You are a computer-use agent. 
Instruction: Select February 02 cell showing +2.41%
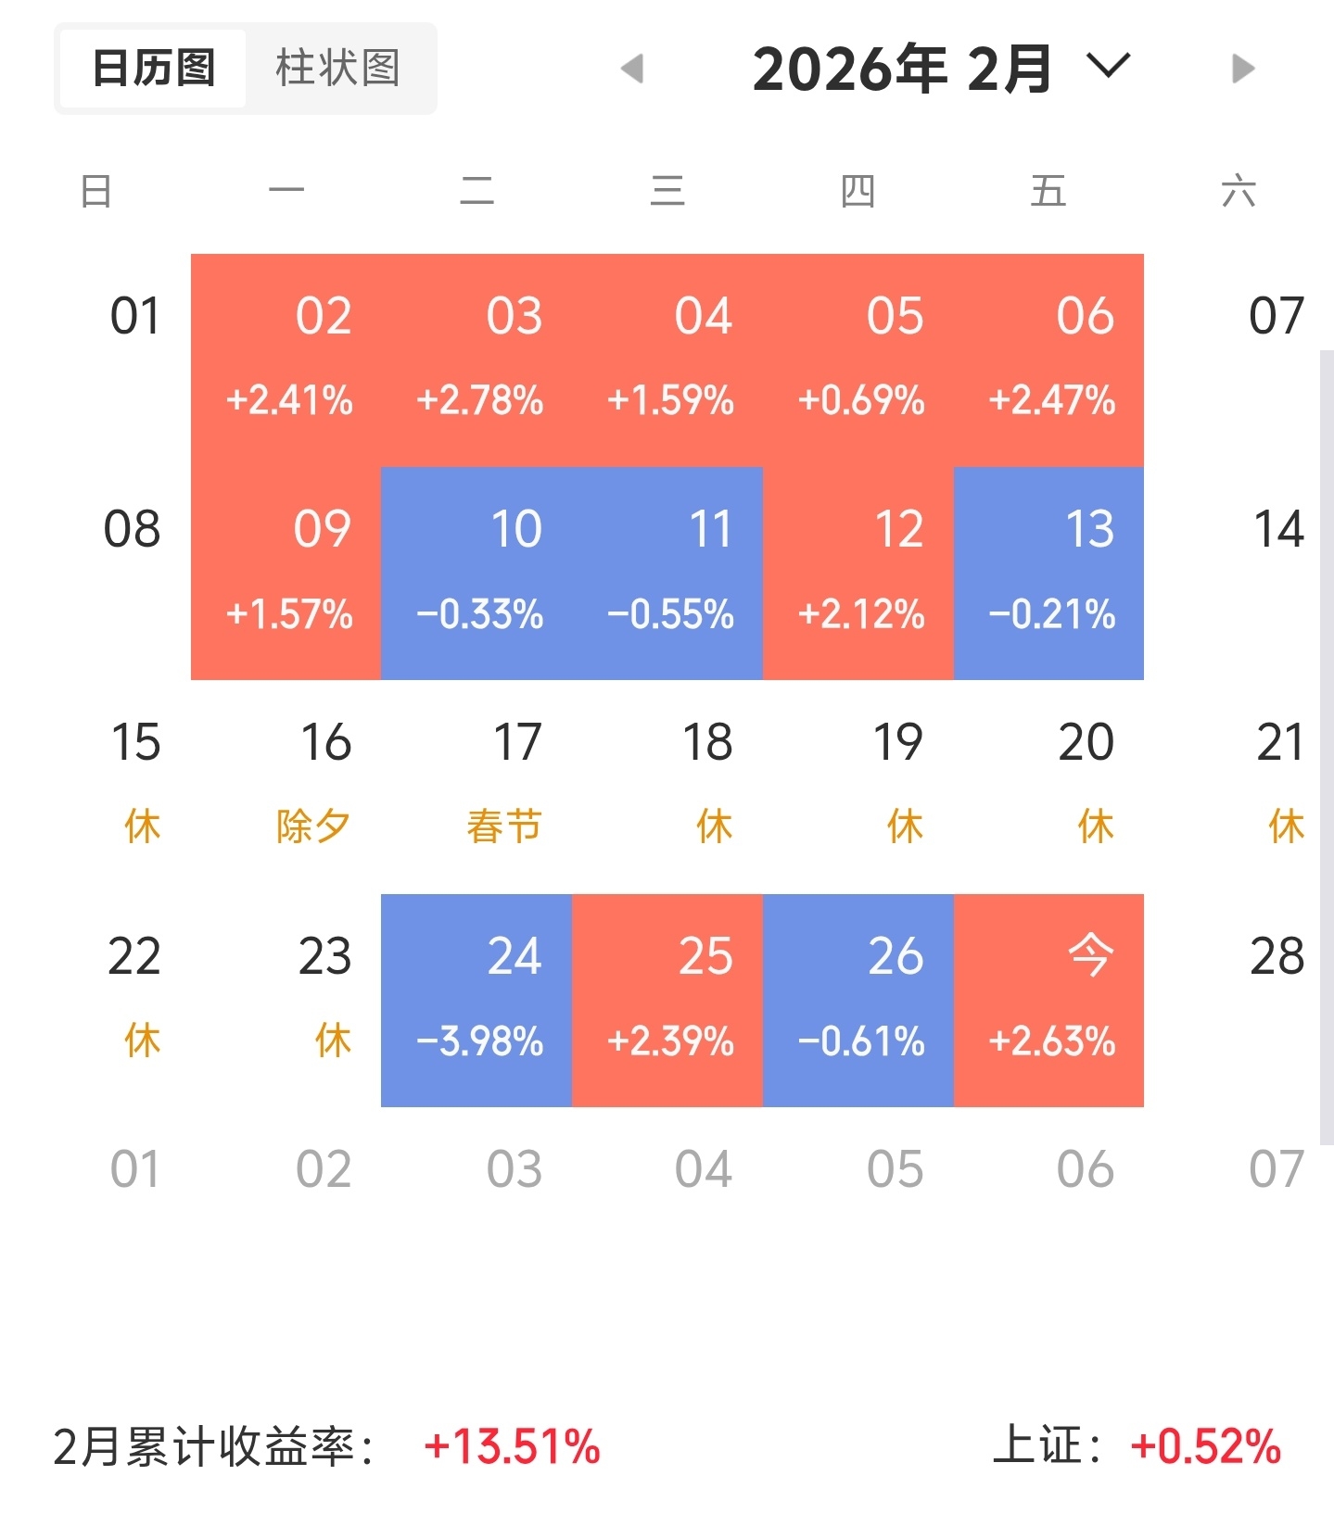click(286, 359)
